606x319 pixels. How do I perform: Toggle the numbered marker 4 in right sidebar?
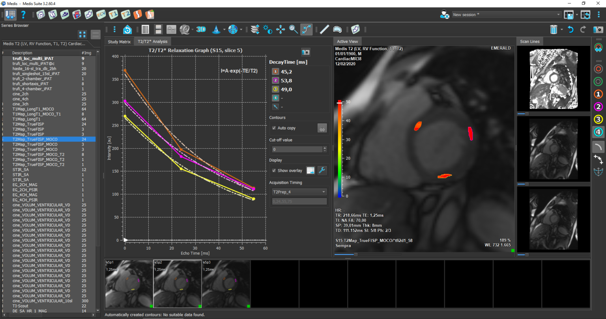coord(598,132)
